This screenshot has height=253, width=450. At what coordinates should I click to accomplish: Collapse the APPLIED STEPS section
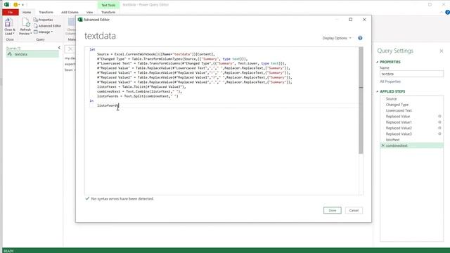[x=378, y=91]
